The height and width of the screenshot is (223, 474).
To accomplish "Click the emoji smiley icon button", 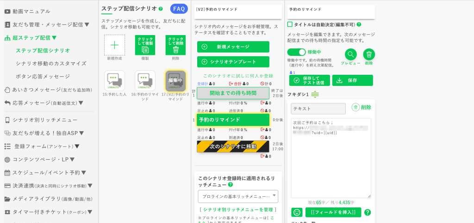I will (x=297, y=212).
